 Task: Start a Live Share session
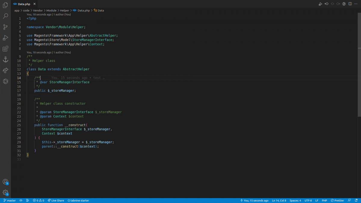[56, 200]
